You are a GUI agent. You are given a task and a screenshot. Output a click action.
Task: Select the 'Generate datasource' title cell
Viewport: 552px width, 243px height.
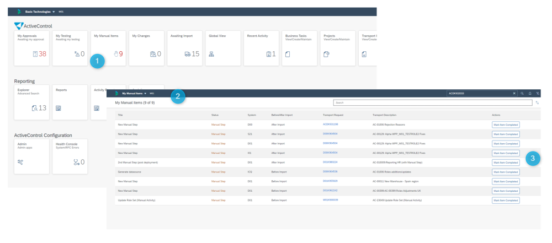point(129,172)
